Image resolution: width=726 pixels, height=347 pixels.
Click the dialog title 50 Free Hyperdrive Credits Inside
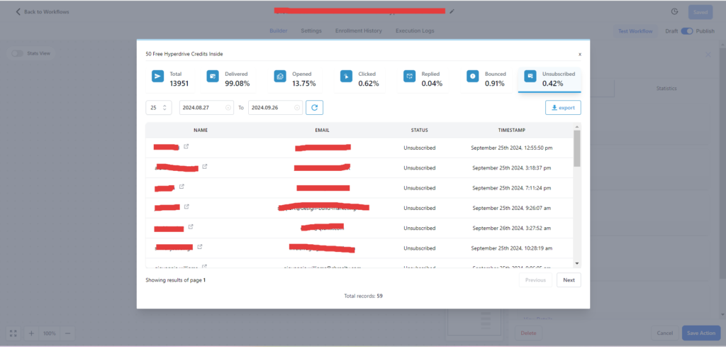tap(184, 54)
